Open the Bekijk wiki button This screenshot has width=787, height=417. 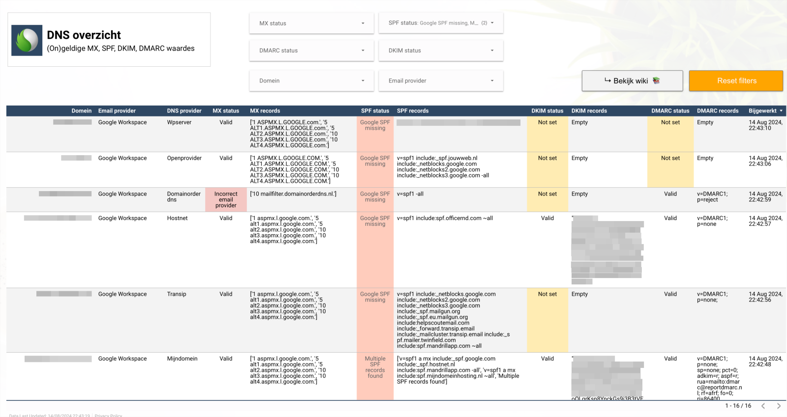632,81
